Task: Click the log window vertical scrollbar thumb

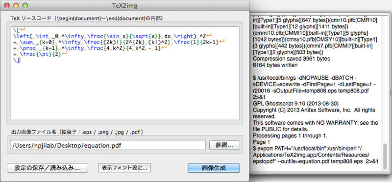Action: pyautogui.click(x=385, y=157)
